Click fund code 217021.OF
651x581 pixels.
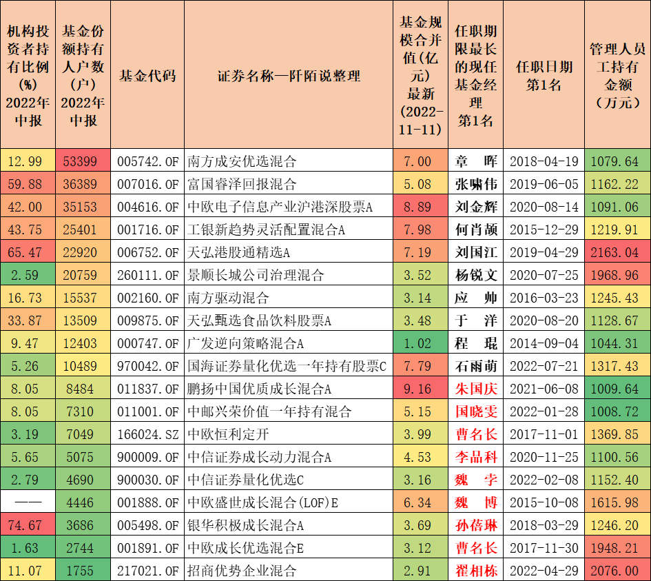coord(147,569)
